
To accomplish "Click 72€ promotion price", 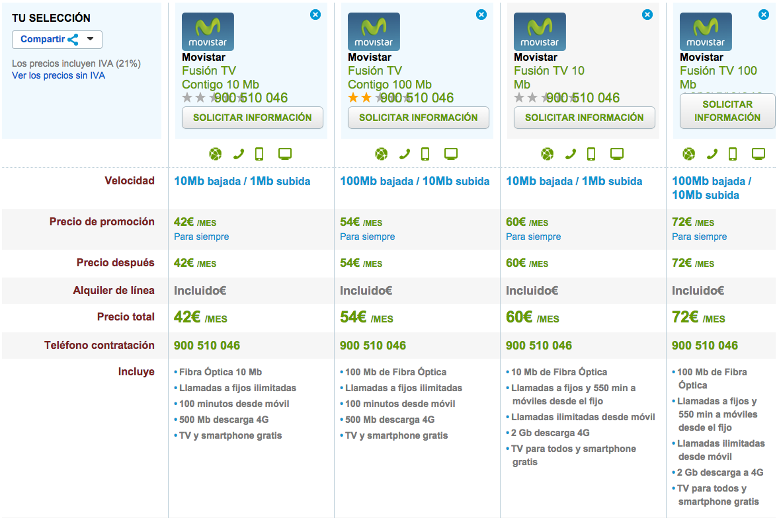I will click(x=692, y=222).
